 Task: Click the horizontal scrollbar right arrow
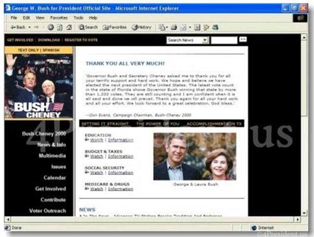pyautogui.click(x=298, y=220)
